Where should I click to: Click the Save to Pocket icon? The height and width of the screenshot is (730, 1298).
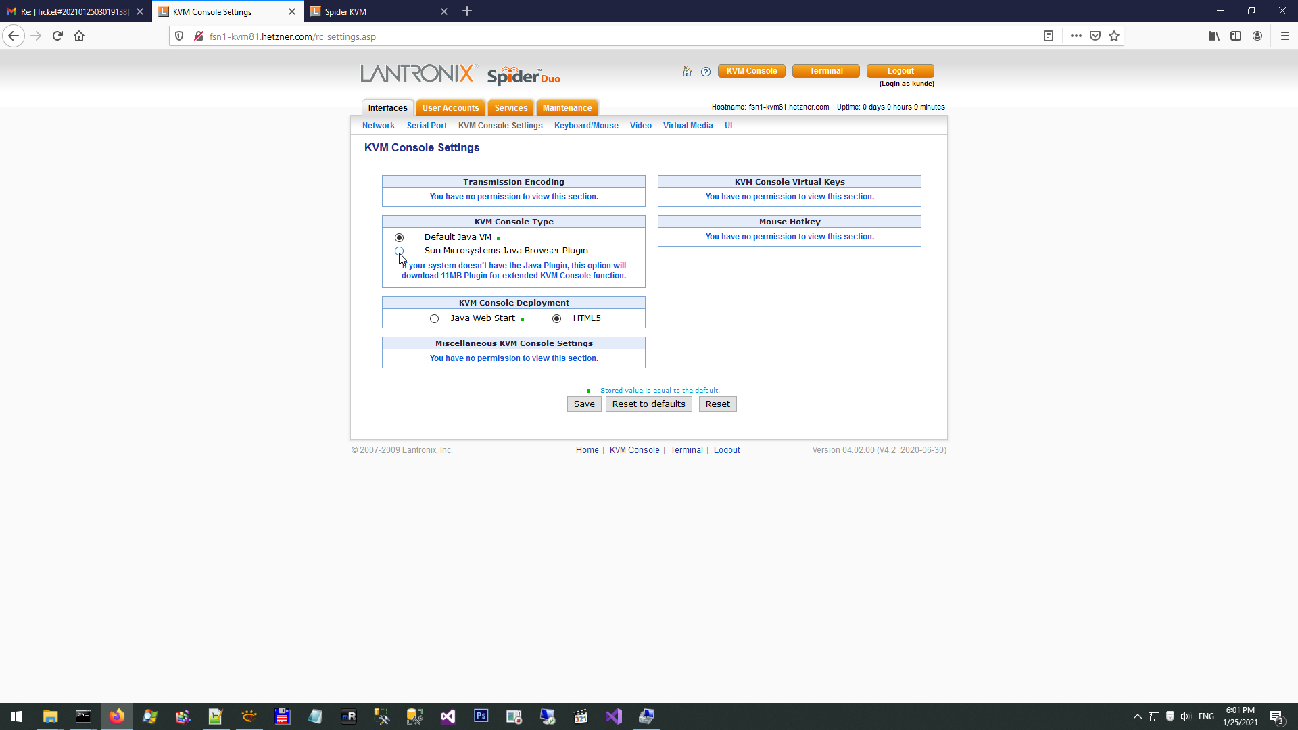coord(1095,36)
